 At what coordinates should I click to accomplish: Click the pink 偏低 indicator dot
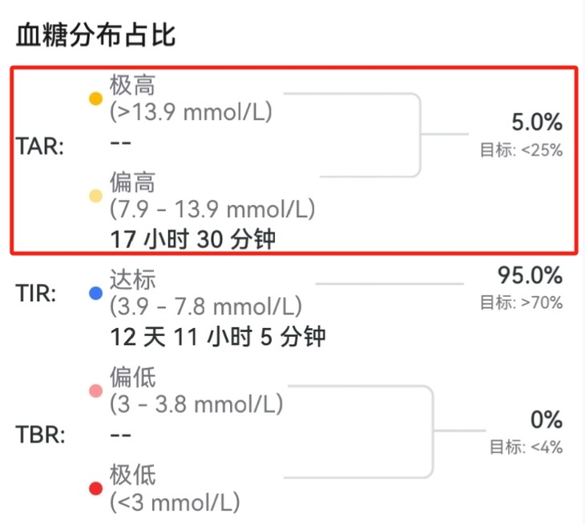(x=95, y=390)
